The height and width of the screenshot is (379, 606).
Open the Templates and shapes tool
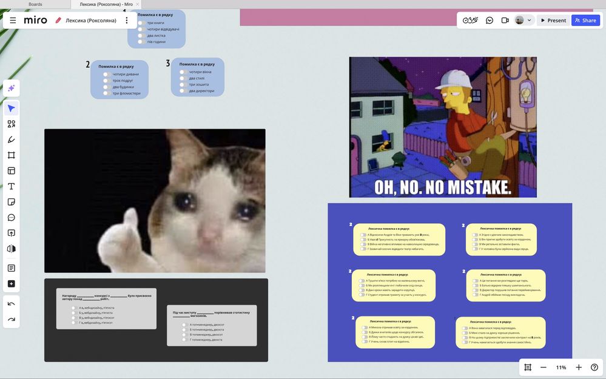11,124
